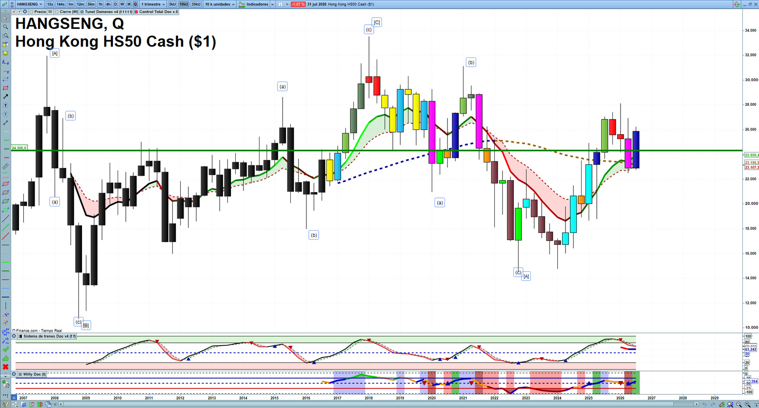Image resolution: width=759 pixels, height=408 pixels.
Task: Click the Control Total Doc color bars swatch
Action: pyautogui.click(x=137, y=12)
